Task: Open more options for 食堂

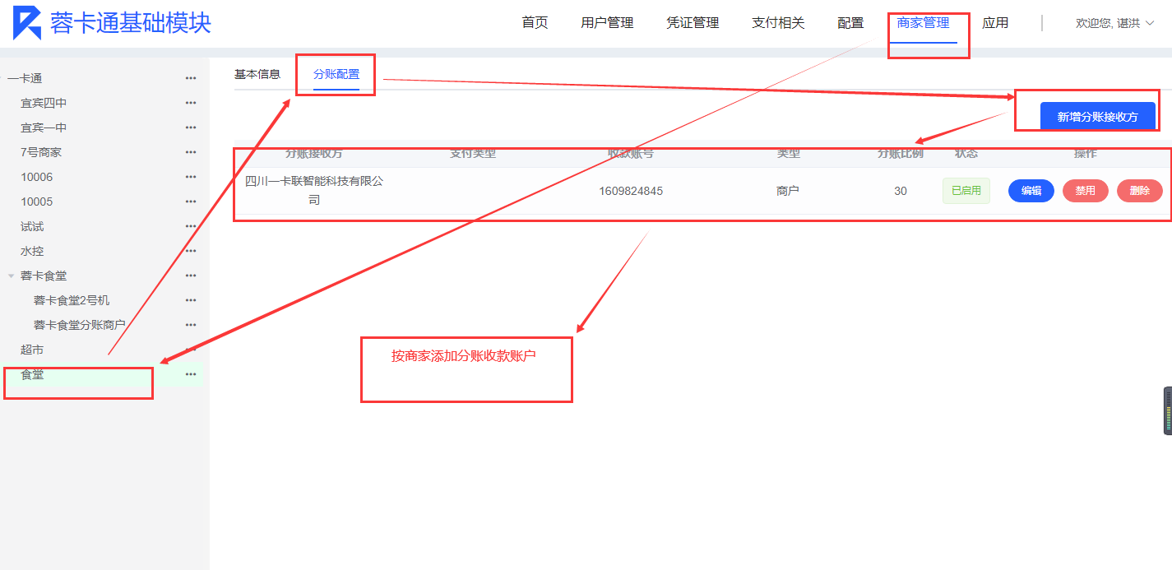Action: point(191,374)
